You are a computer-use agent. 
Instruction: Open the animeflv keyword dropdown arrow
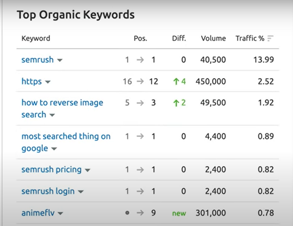[x=61, y=213]
